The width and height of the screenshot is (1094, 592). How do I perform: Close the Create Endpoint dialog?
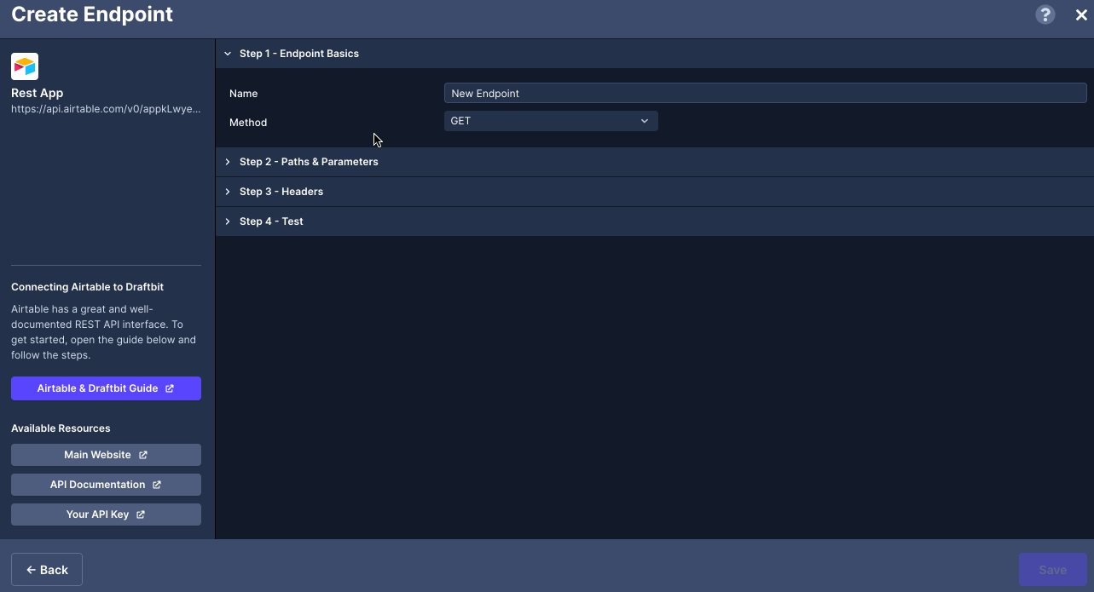pyautogui.click(x=1081, y=14)
